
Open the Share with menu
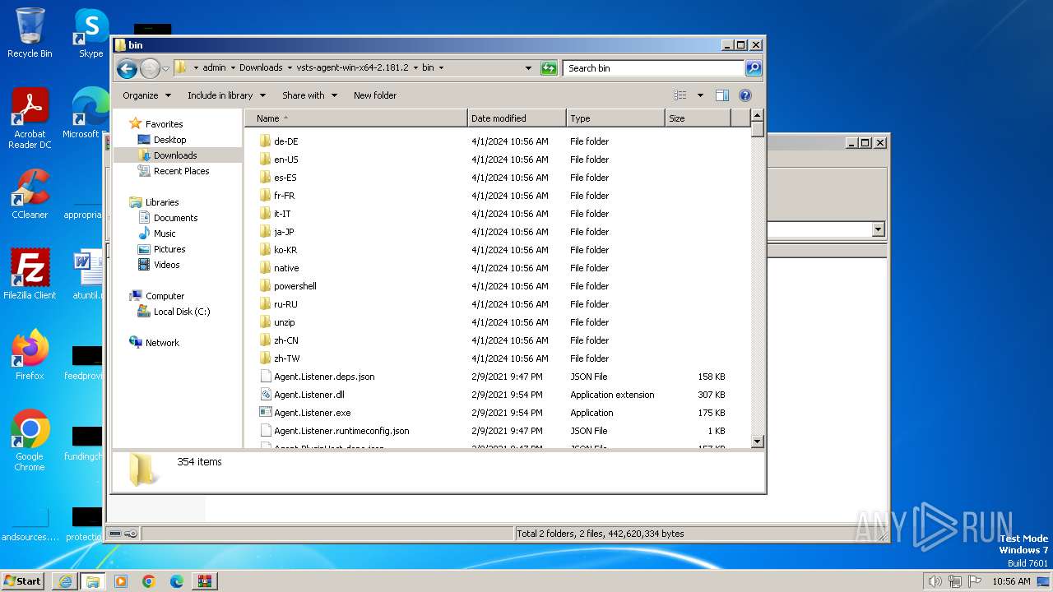point(309,95)
